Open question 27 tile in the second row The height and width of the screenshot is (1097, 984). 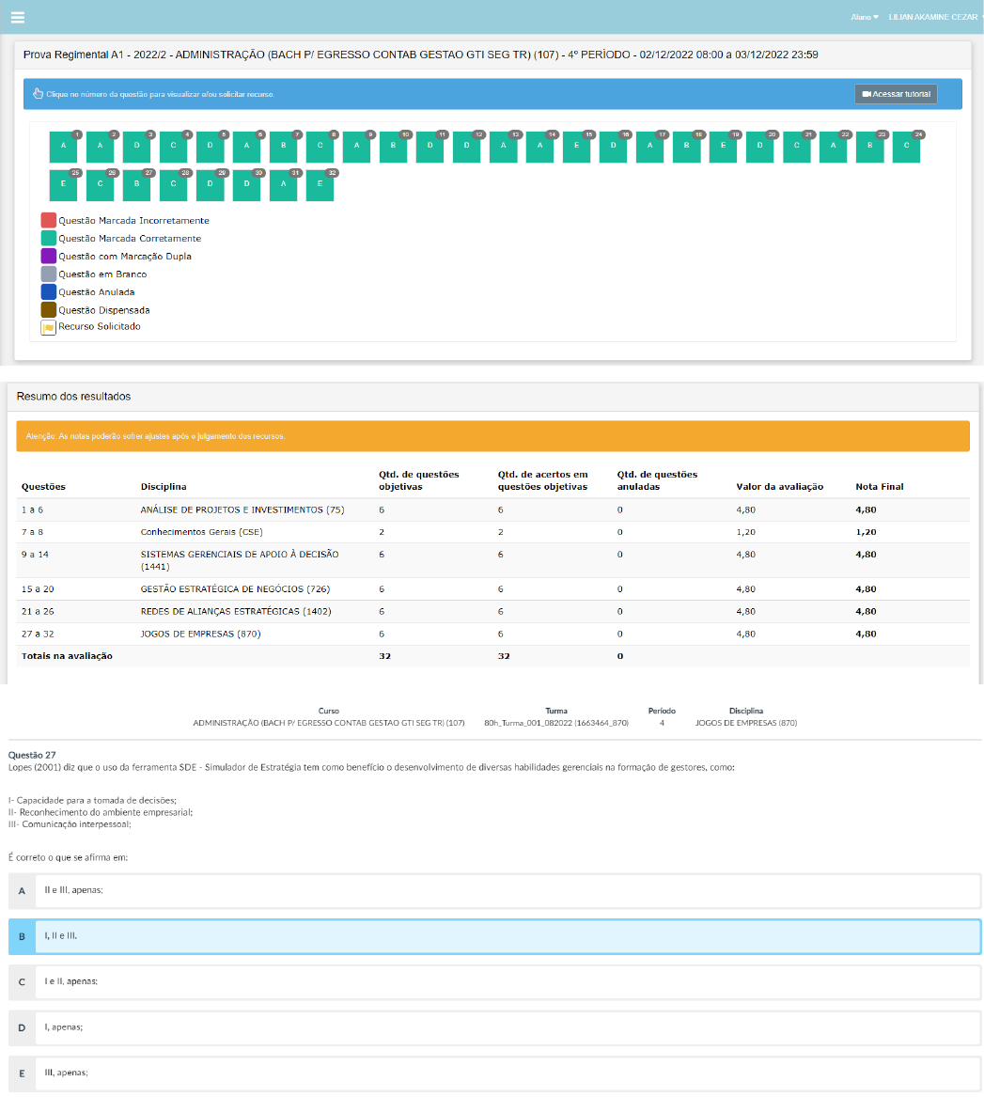[x=137, y=185]
